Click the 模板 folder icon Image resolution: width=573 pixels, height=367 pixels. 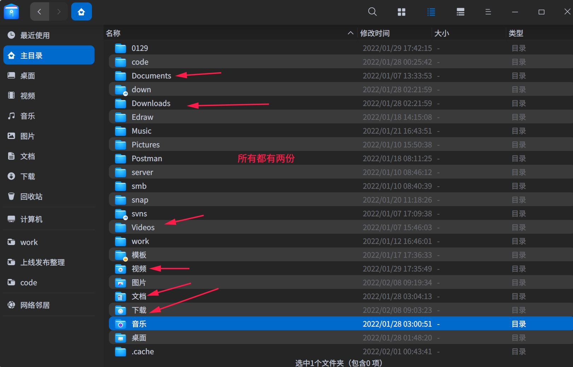121,255
